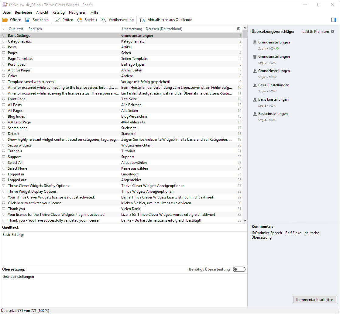Click comment bubble icon beside Pages

tap(4, 53)
